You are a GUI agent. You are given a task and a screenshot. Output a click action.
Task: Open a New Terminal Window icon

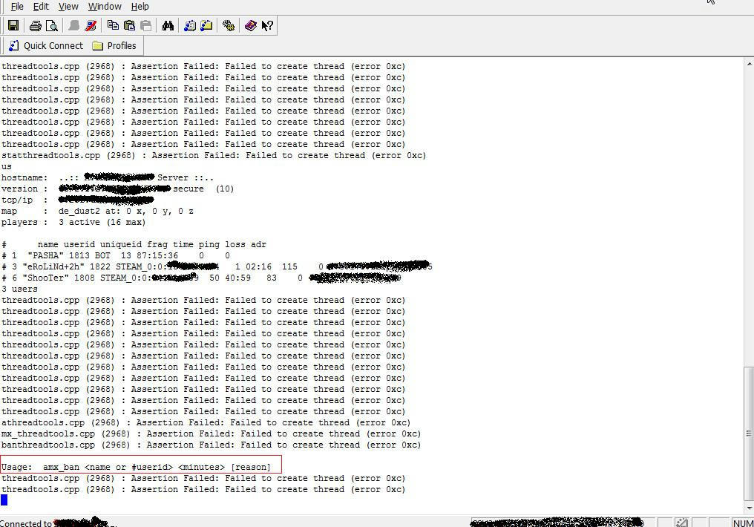pos(190,25)
